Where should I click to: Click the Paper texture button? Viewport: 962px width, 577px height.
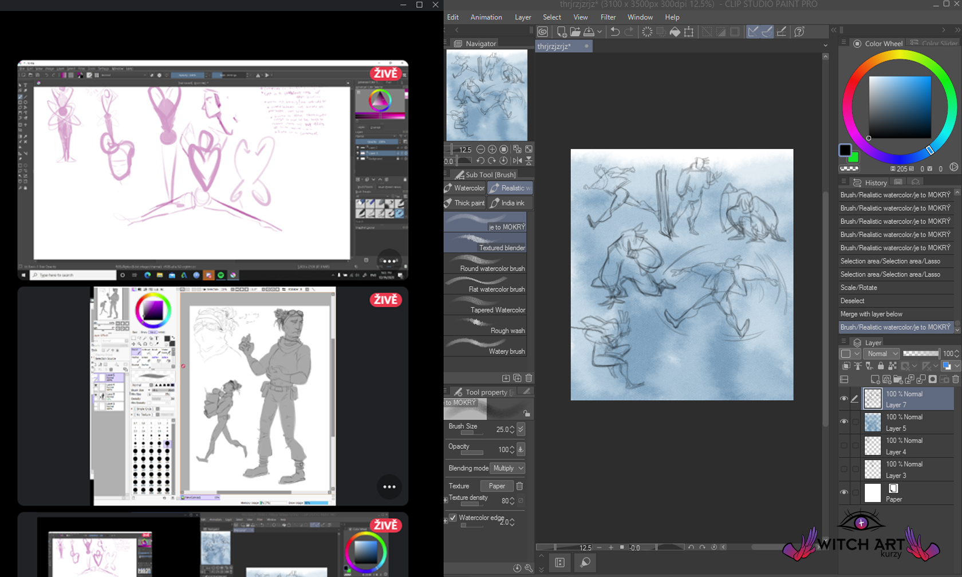(496, 486)
